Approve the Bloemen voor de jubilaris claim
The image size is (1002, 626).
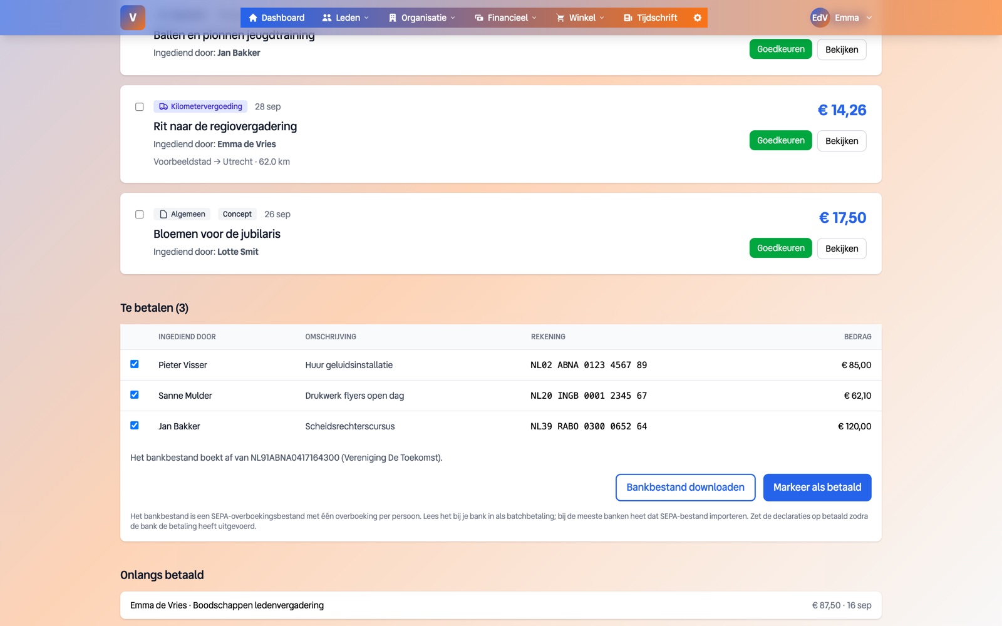coord(781,248)
